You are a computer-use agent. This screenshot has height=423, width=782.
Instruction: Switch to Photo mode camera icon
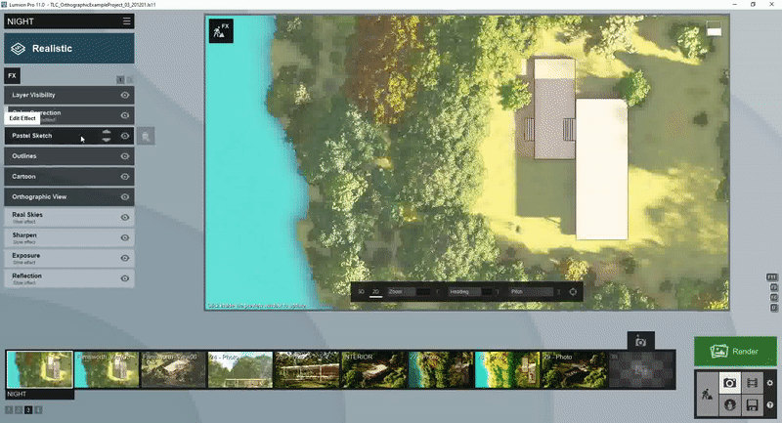729,383
